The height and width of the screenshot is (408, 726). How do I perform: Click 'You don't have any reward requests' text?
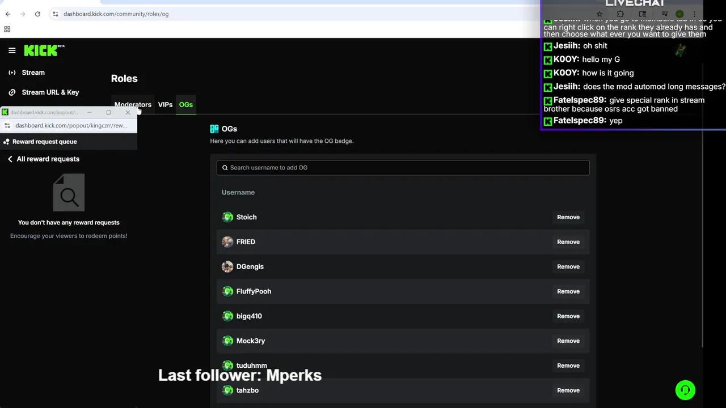click(x=69, y=223)
